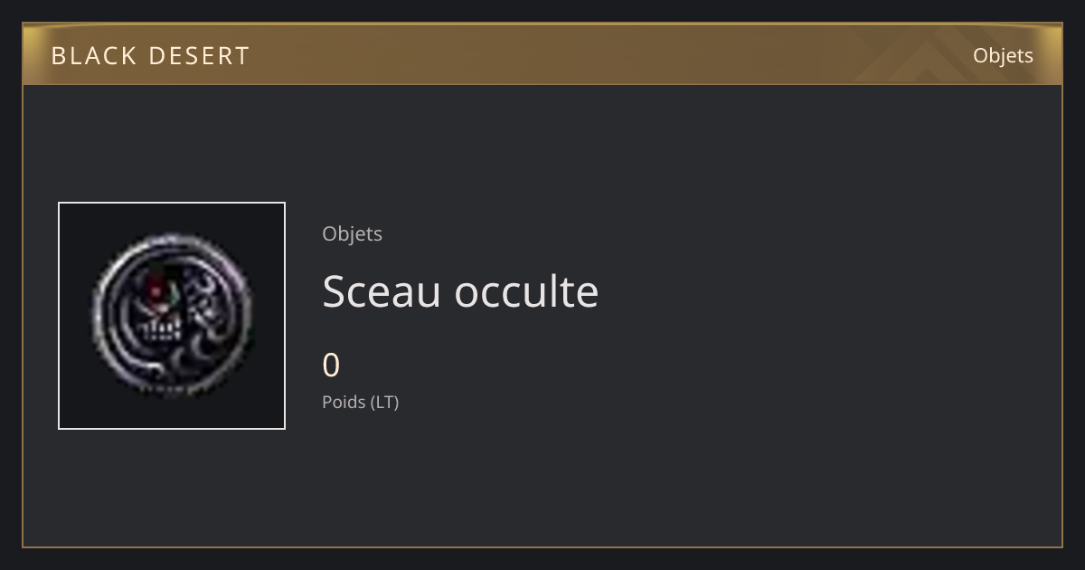Click the skull teeth on the seal image
This screenshot has width=1085, height=570.
click(159, 329)
